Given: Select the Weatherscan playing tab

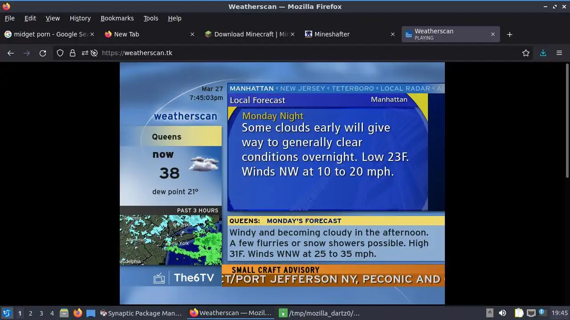Looking at the screenshot, I should tap(451, 34).
